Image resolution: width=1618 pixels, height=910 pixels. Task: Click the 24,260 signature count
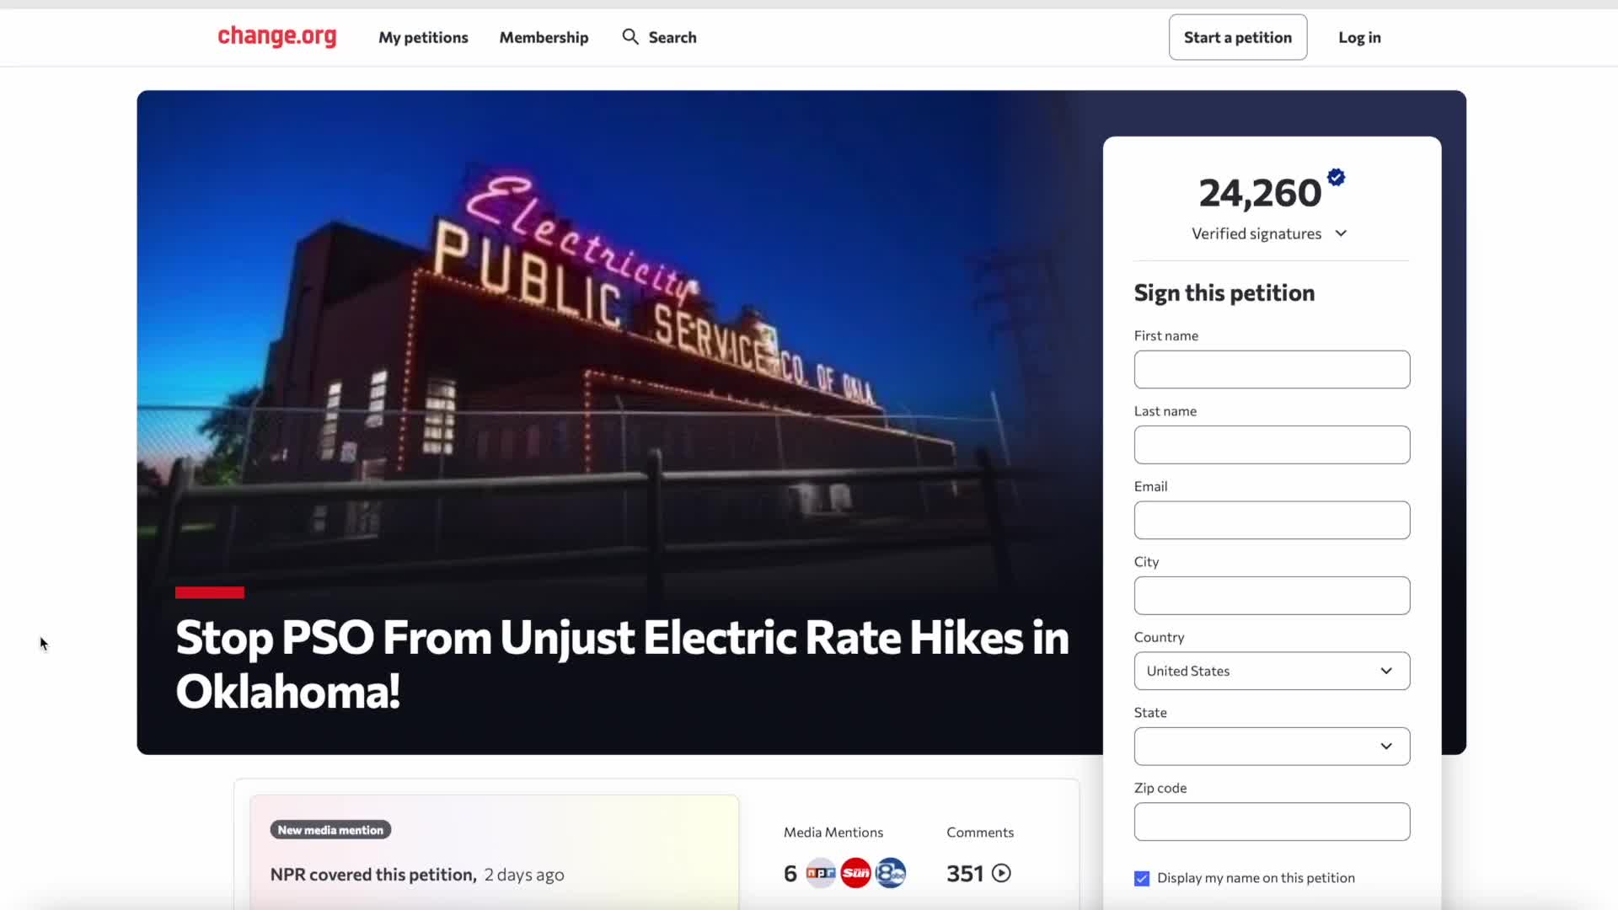(x=1260, y=193)
